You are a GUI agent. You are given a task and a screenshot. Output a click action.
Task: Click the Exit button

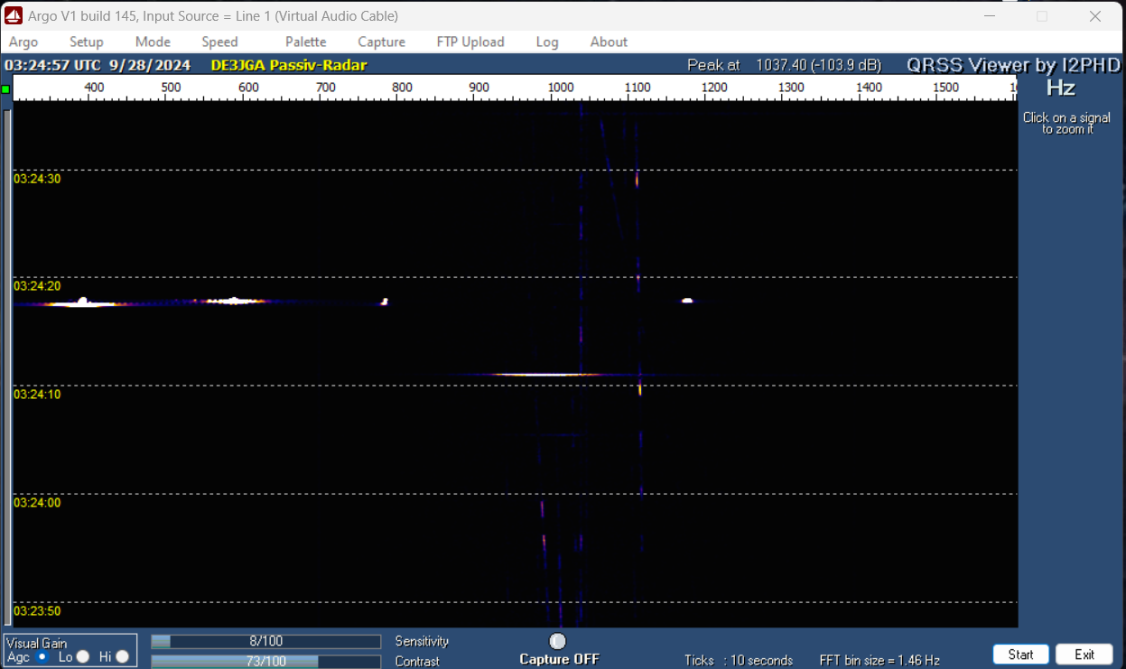1084,655
